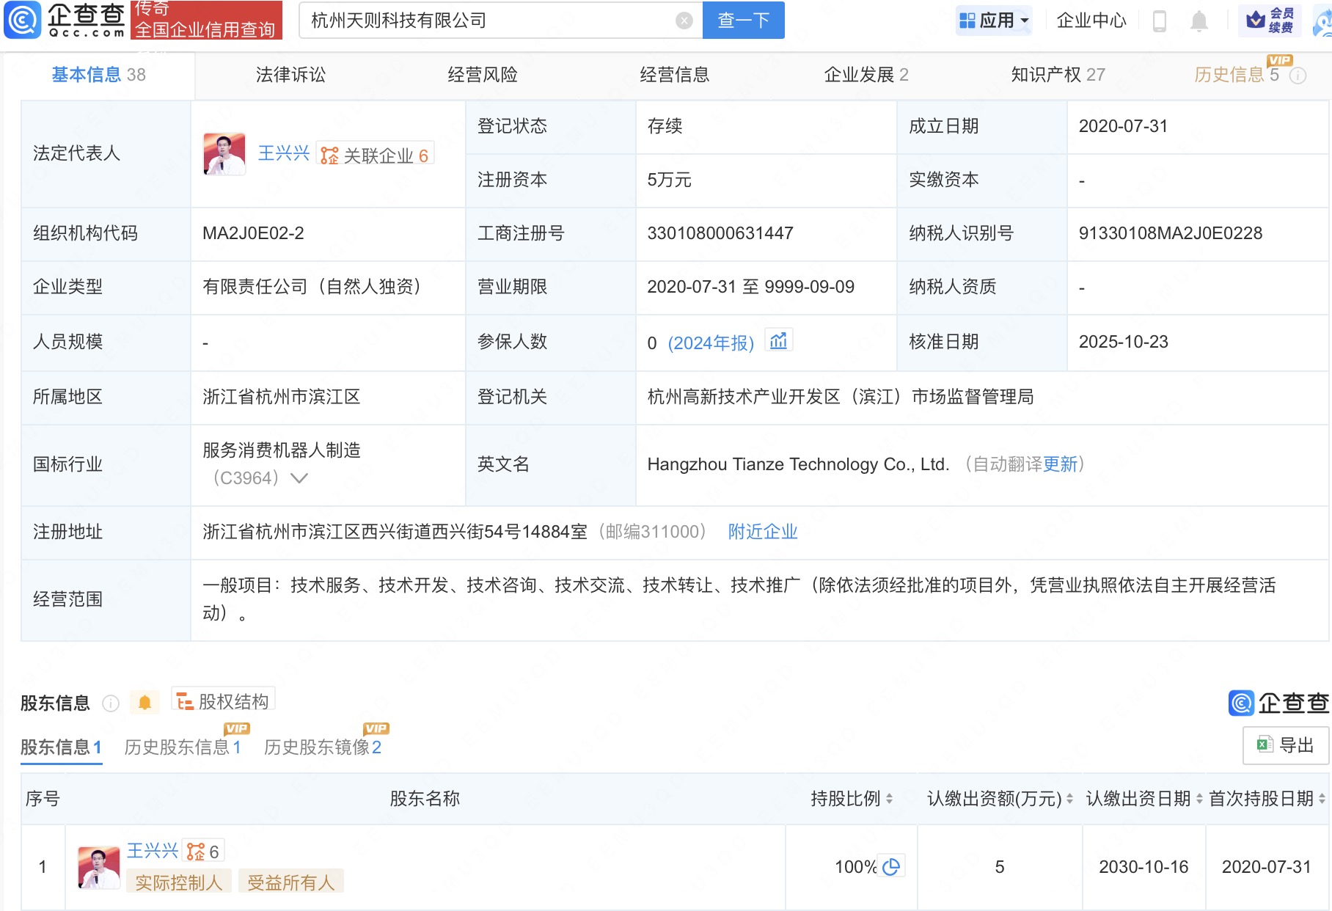Open the 100% shareholding pie chart icon
This screenshot has width=1332, height=911.
click(x=891, y=867)
